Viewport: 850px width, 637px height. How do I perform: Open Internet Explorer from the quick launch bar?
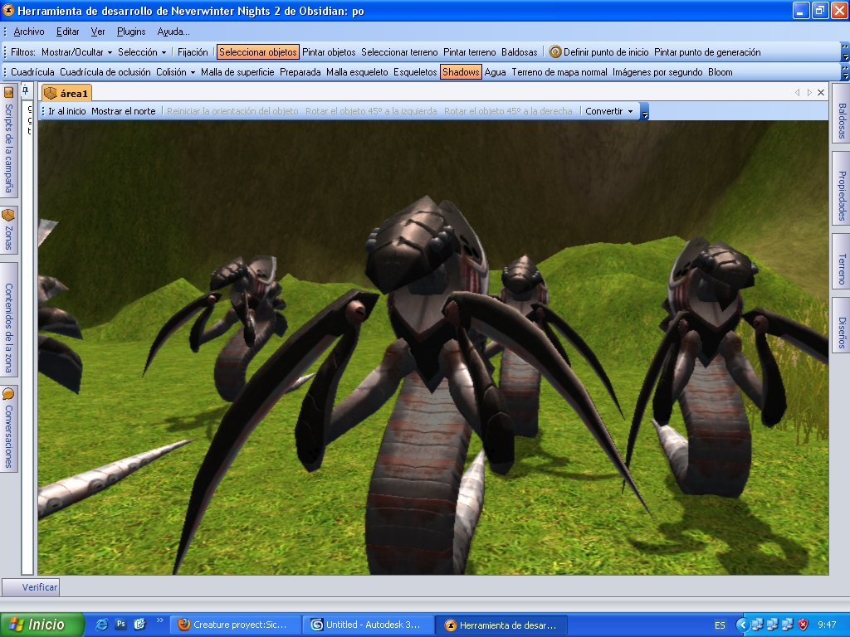pyautogui.click(x=102, y=625)
